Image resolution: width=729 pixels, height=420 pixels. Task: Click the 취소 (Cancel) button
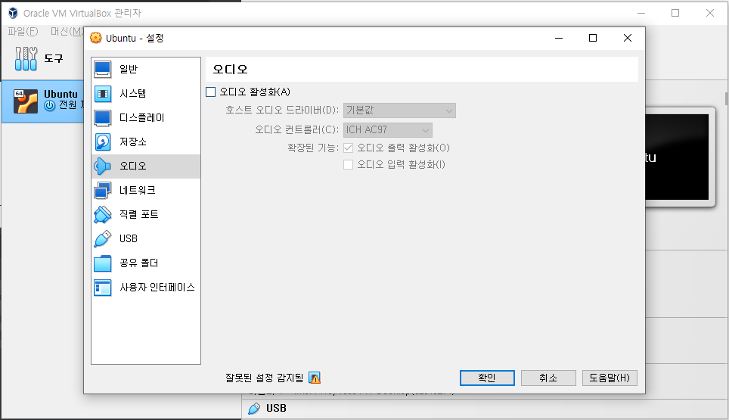548,378
